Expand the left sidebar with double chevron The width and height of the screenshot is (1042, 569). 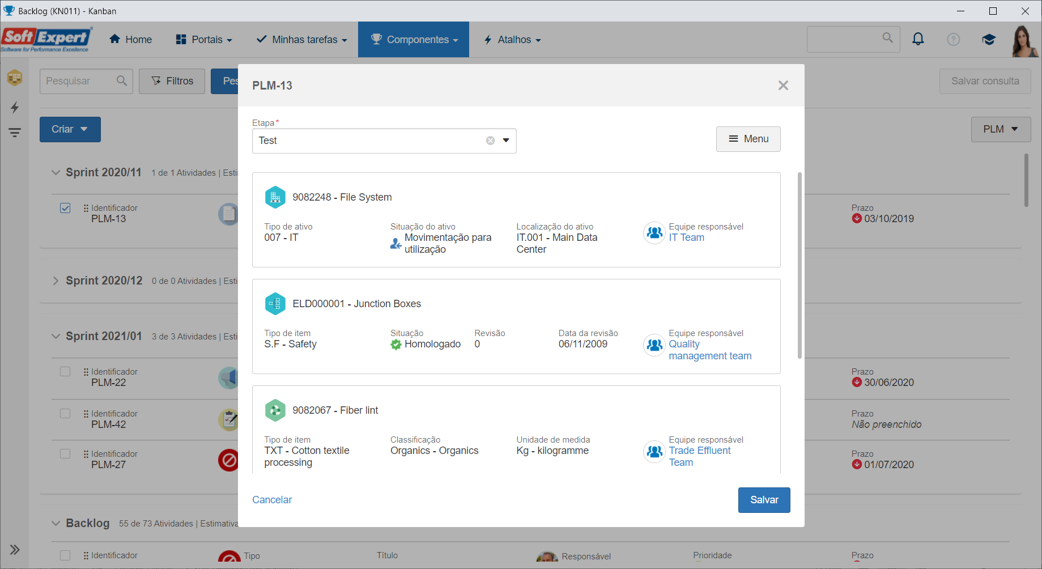[15, 549]
